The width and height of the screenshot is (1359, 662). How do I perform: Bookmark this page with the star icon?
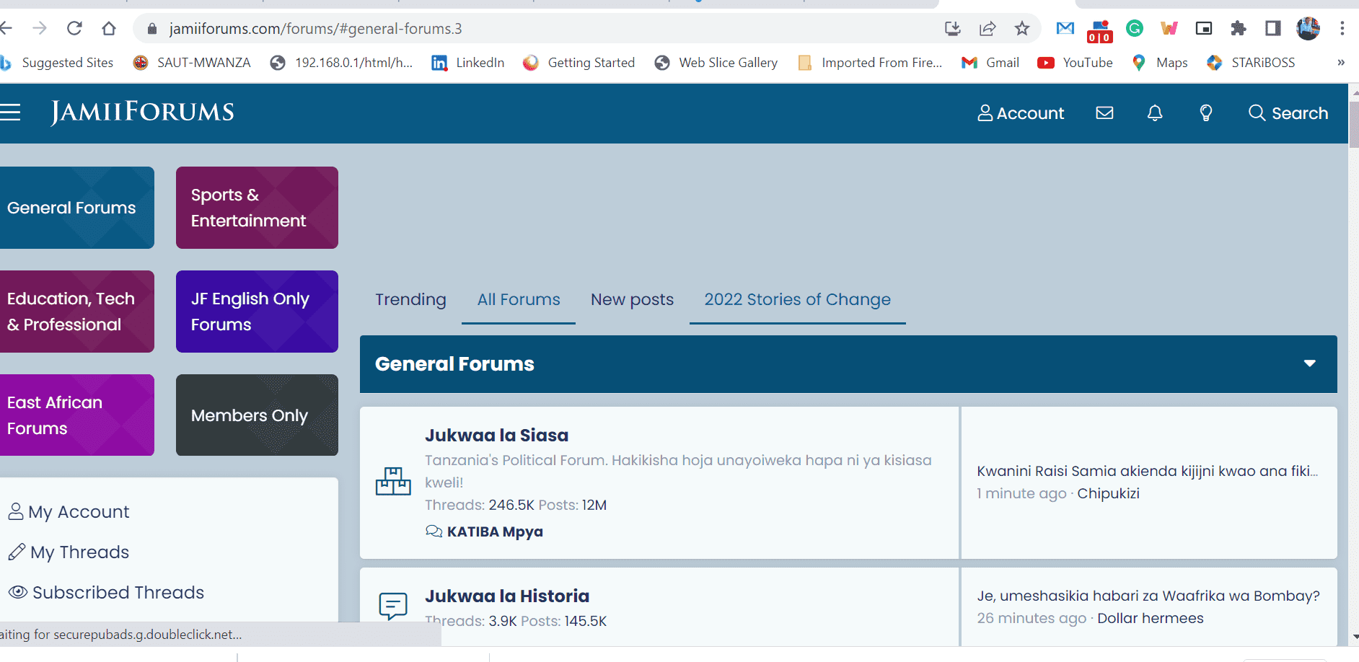[x=1022, y=28]
